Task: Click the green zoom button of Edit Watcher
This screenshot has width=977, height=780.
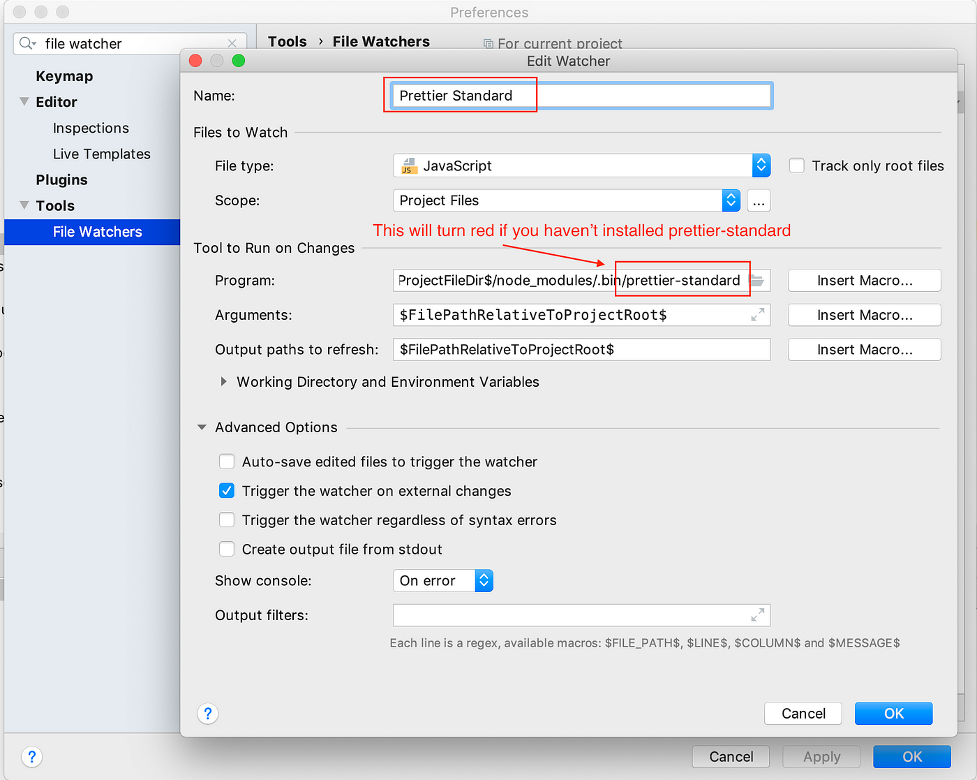Action: pyautogui.click(x=239, y=61)
